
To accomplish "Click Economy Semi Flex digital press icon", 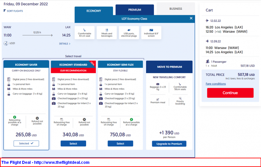I will [x=101, y=79].
